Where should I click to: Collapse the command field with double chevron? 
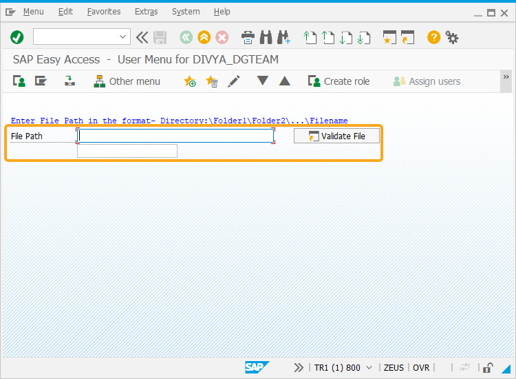coord(142,37)
